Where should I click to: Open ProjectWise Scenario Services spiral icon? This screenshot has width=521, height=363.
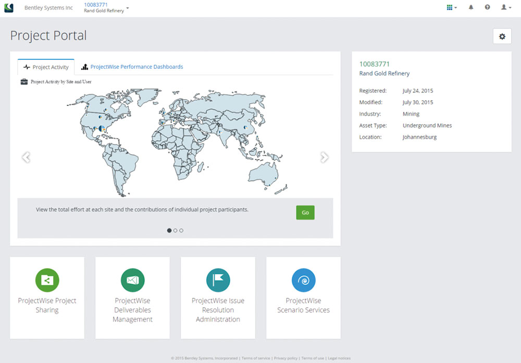[303, 280]
